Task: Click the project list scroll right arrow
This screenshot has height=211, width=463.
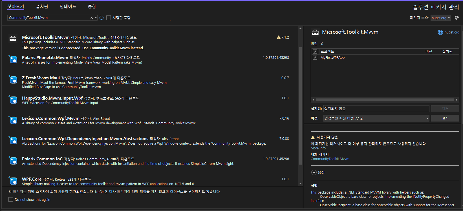Action: point(457,100)
